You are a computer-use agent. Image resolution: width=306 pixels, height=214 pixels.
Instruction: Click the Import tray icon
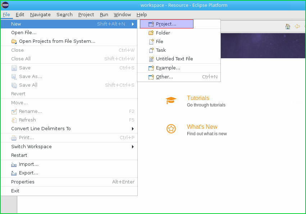coord(14,165)
